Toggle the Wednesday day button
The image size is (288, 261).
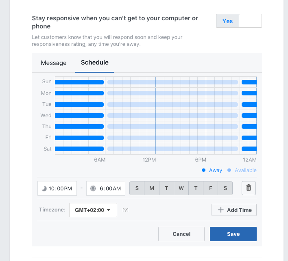click(x=181, y=188)
